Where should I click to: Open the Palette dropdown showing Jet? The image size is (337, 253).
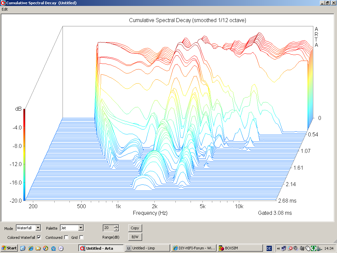pyautogui.click(x=81, y=228)
